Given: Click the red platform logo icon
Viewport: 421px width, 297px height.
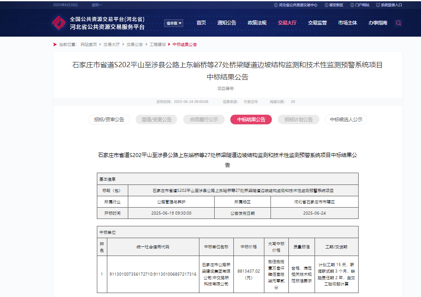Looking at the screenshot, I should [59, 23].
